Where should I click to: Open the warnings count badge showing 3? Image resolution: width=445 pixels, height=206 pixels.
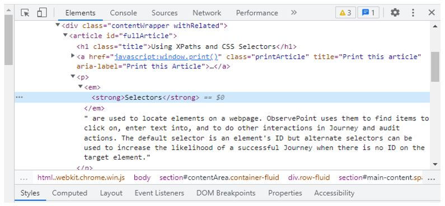click(x=345, y=13)
